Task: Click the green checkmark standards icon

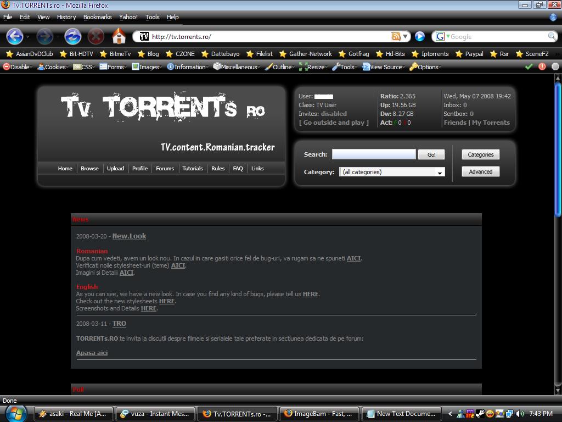Action: (529, 66)
